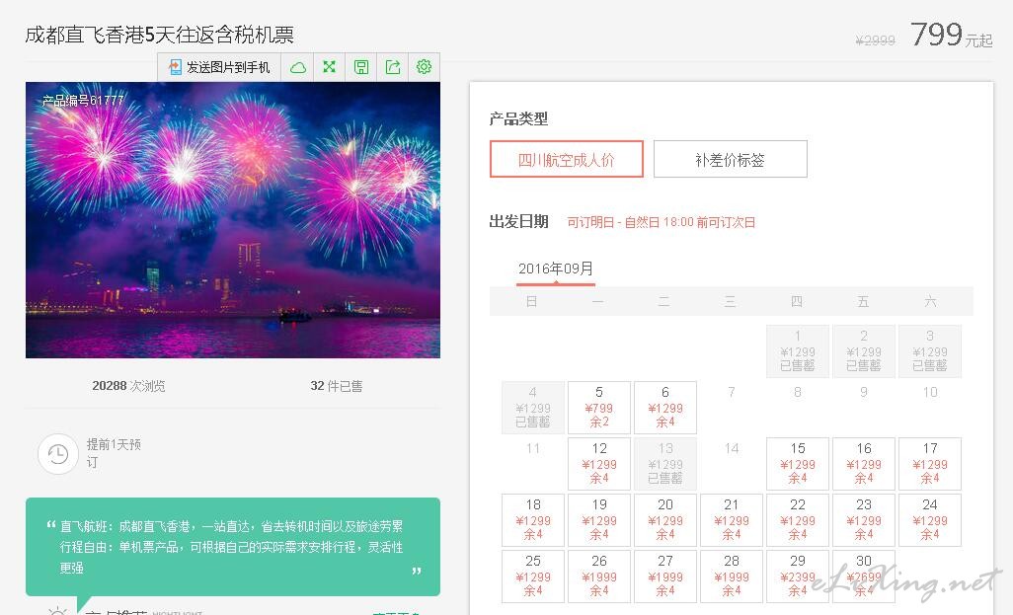
Task: Click the send-picture-to-phone icon (发送图片到手机)
Action: click(175, 67)
